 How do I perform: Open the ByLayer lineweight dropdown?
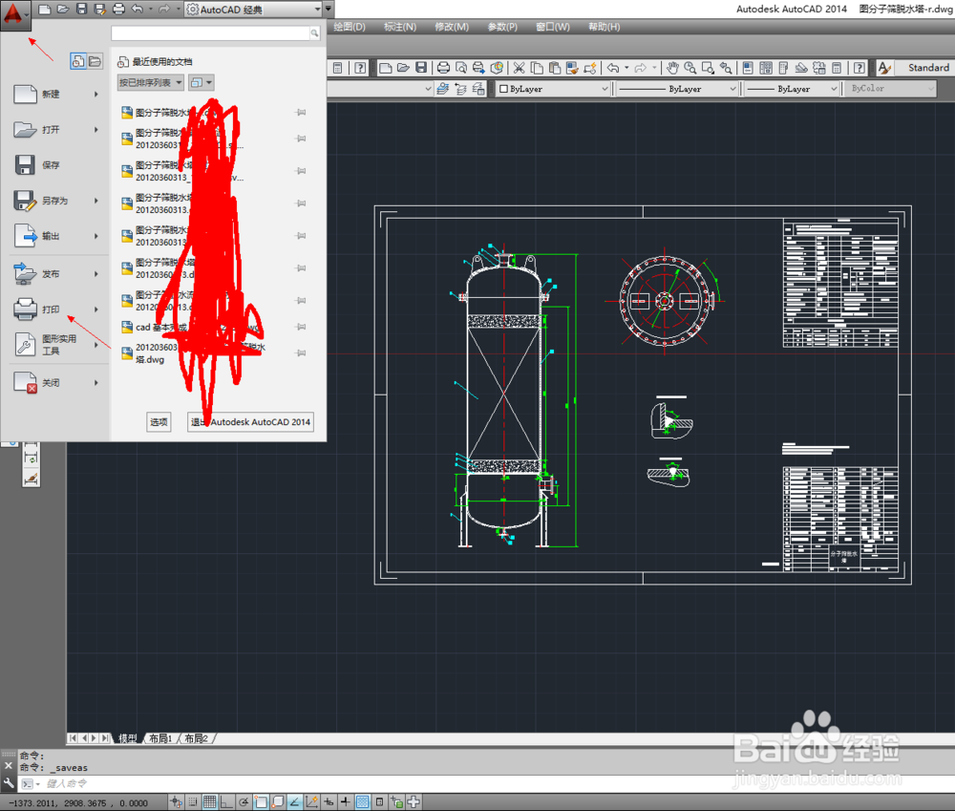click(x=792, y=89)
